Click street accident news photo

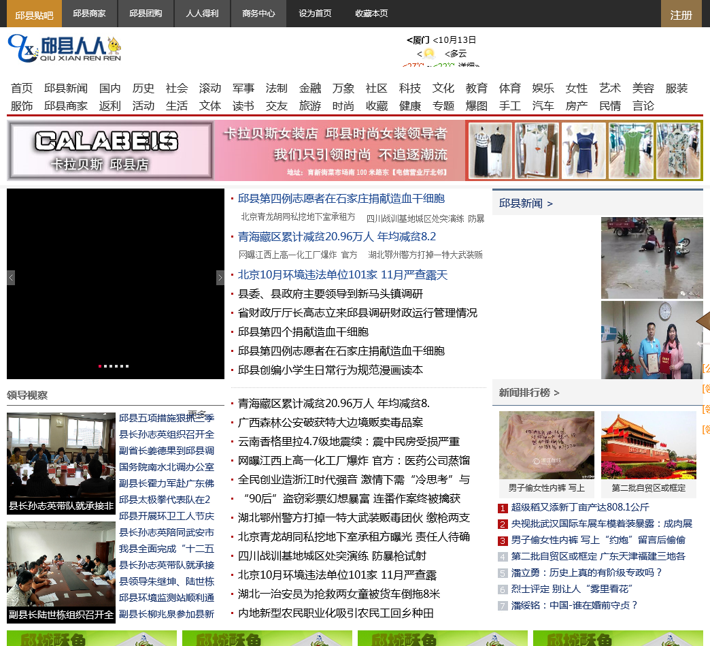click(652, 257)
